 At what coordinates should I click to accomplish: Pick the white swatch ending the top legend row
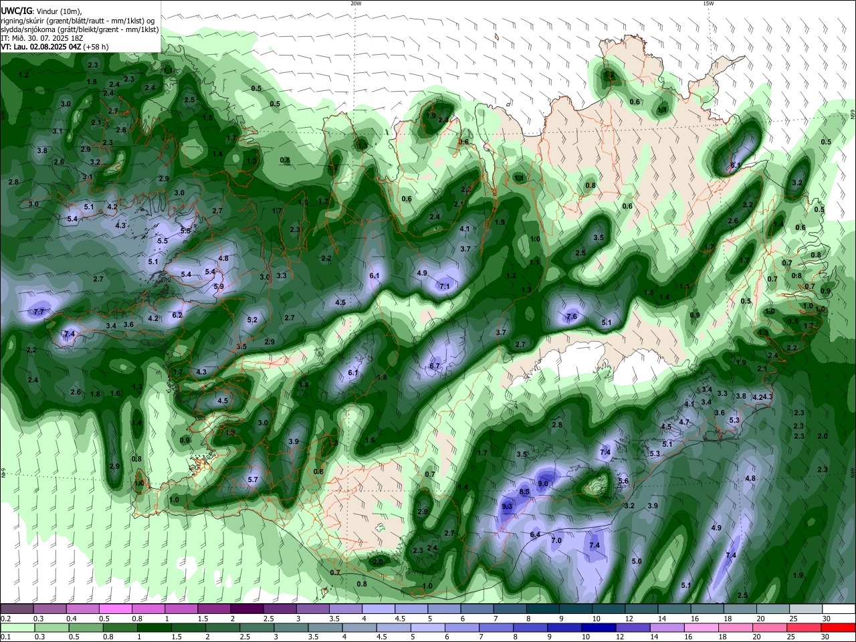click(839, 609)
